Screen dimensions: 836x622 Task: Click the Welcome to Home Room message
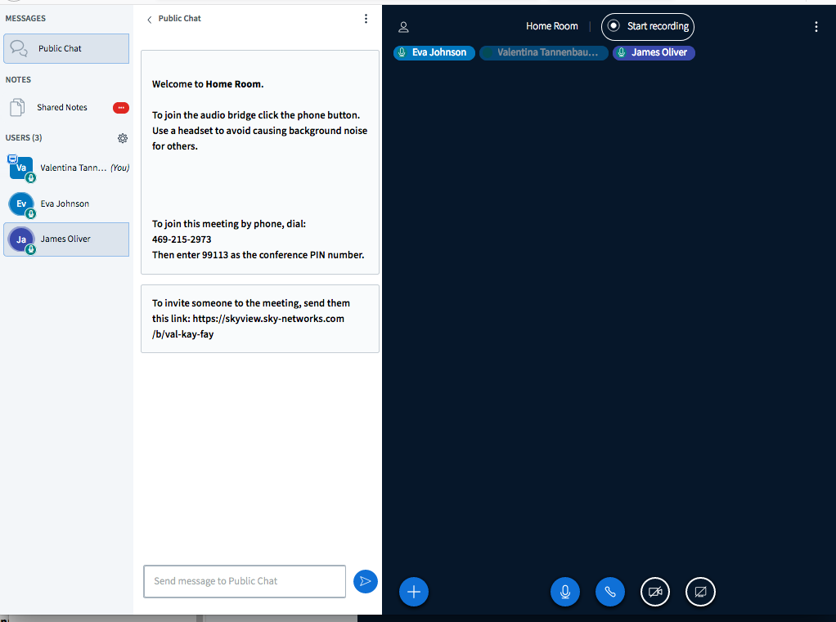[x=208, y=83]
